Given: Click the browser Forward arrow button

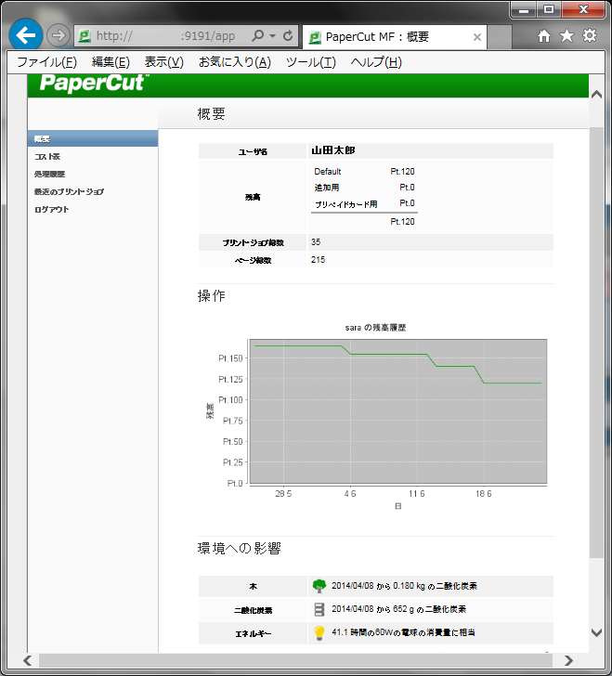Looking at the screenshot, I should pyautogui.click(x=59, y=35).
